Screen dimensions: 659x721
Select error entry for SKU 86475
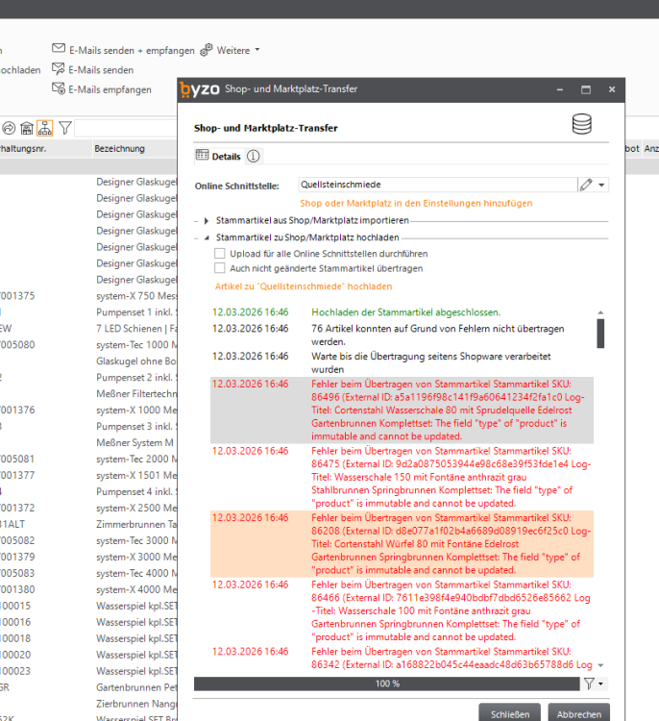tap(402, 477)
